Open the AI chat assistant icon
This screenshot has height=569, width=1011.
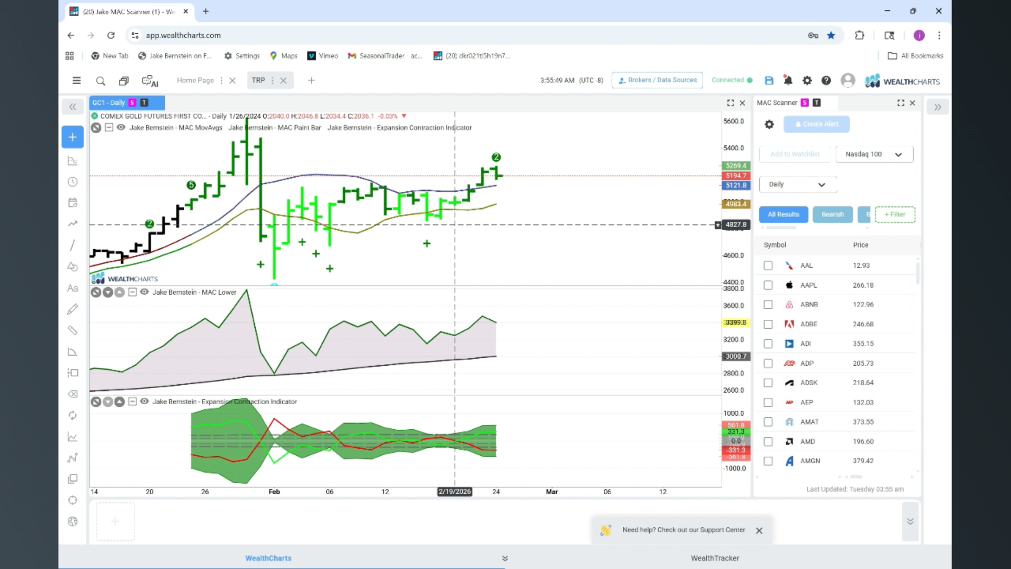pyautogui.click(x=150, y=81)
